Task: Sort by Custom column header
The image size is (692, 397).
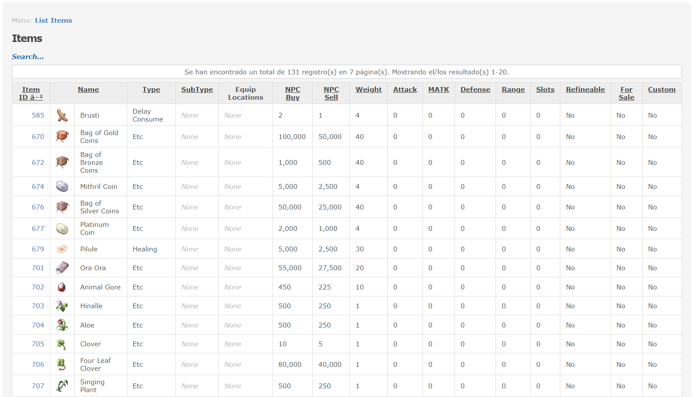Action: point(661,89)
